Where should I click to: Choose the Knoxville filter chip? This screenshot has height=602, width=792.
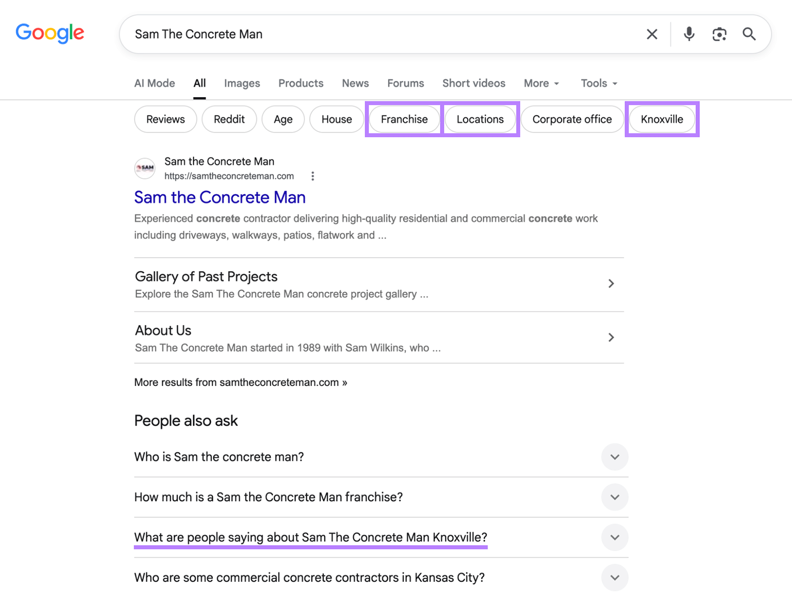(662, 119)
